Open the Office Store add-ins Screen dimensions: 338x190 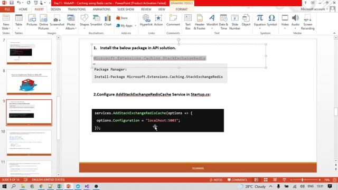pyautogui.click(x=122, y=18)
